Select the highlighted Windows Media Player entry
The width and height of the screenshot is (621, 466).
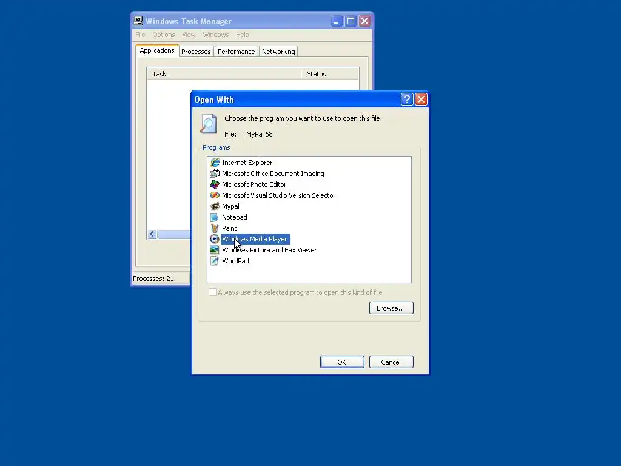coord(255,239)
